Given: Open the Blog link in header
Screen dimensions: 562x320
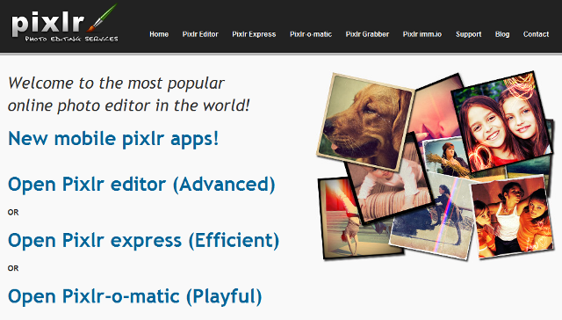Looking at the screenshot, I should coord(502,34).
